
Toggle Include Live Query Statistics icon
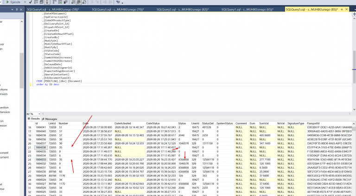click(60, 2)
